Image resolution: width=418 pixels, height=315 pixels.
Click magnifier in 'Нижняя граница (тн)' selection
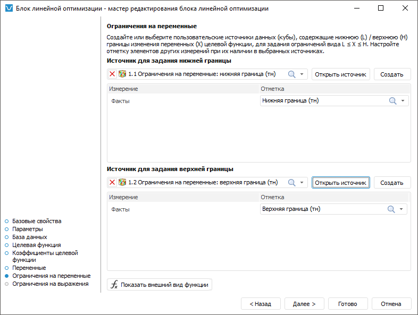[392, 101]
